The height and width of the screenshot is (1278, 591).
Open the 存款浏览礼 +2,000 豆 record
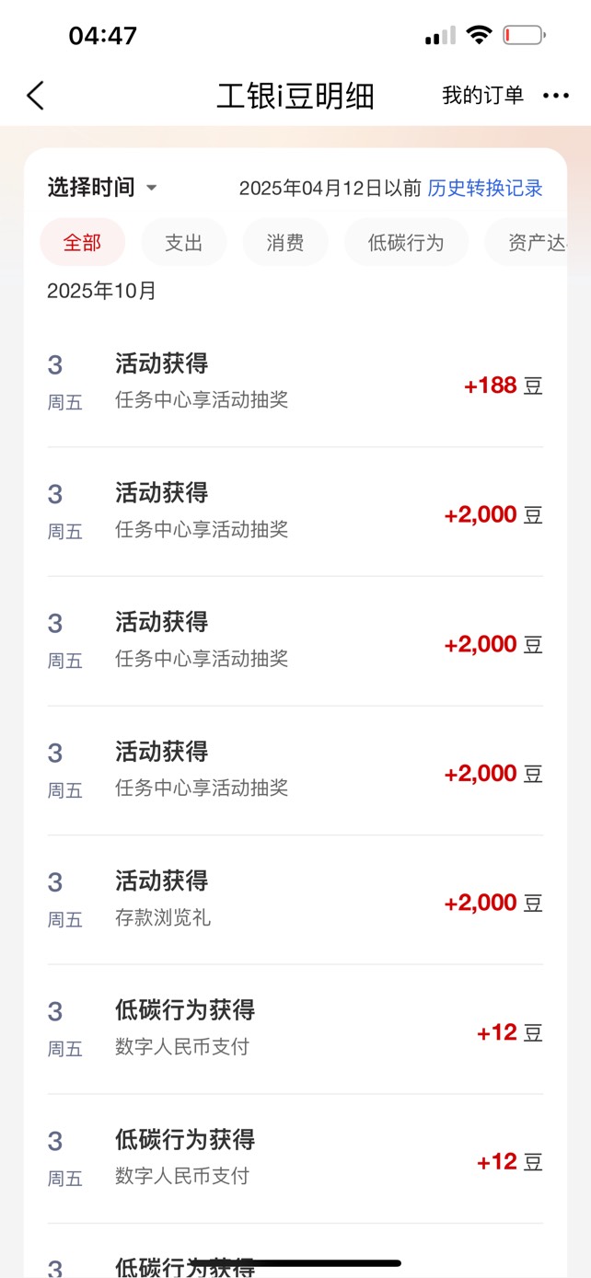click(295, 900)
